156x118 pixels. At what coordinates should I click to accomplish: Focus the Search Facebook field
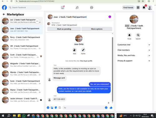click(25, 7)
